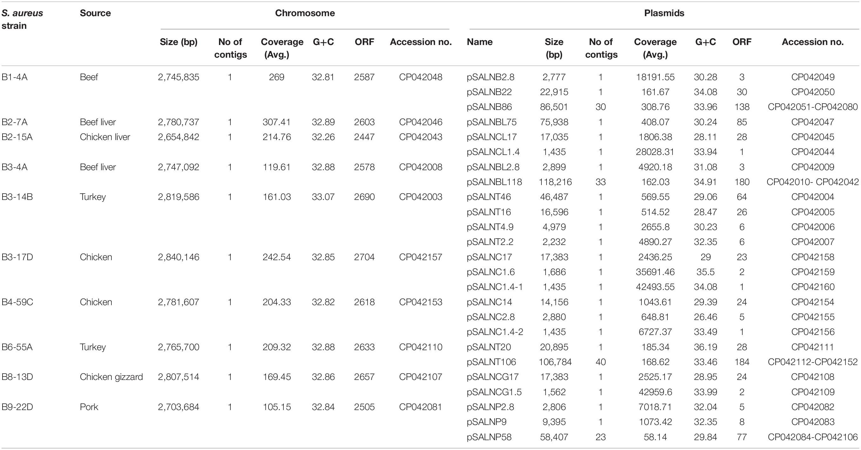This screenshot has width=861, height=450.
Task: Click plasmid accession CP042160
Action: point(812,287)
